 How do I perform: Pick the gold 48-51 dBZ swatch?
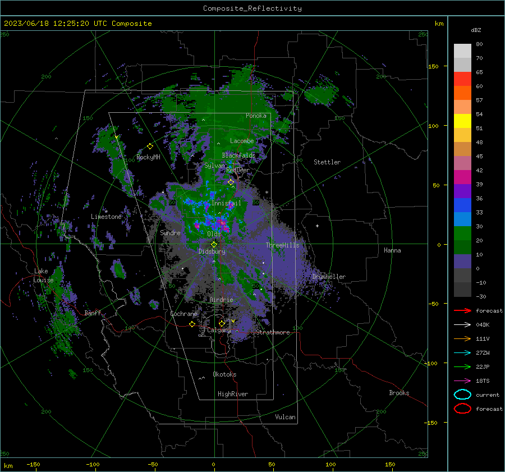click(462, 135)
